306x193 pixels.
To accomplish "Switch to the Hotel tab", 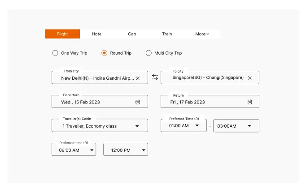I will [97, 34].
